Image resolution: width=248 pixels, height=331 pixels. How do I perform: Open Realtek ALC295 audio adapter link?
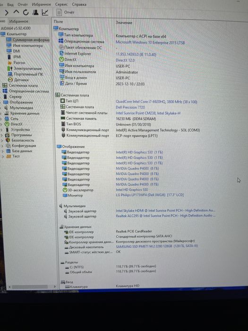coord(165,216)
